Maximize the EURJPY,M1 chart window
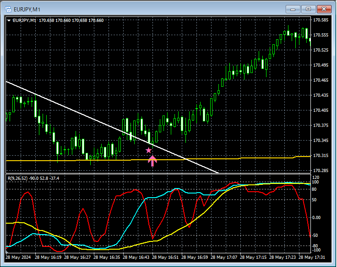The height and width of the screenshot is (267, 337). (308, 9)
